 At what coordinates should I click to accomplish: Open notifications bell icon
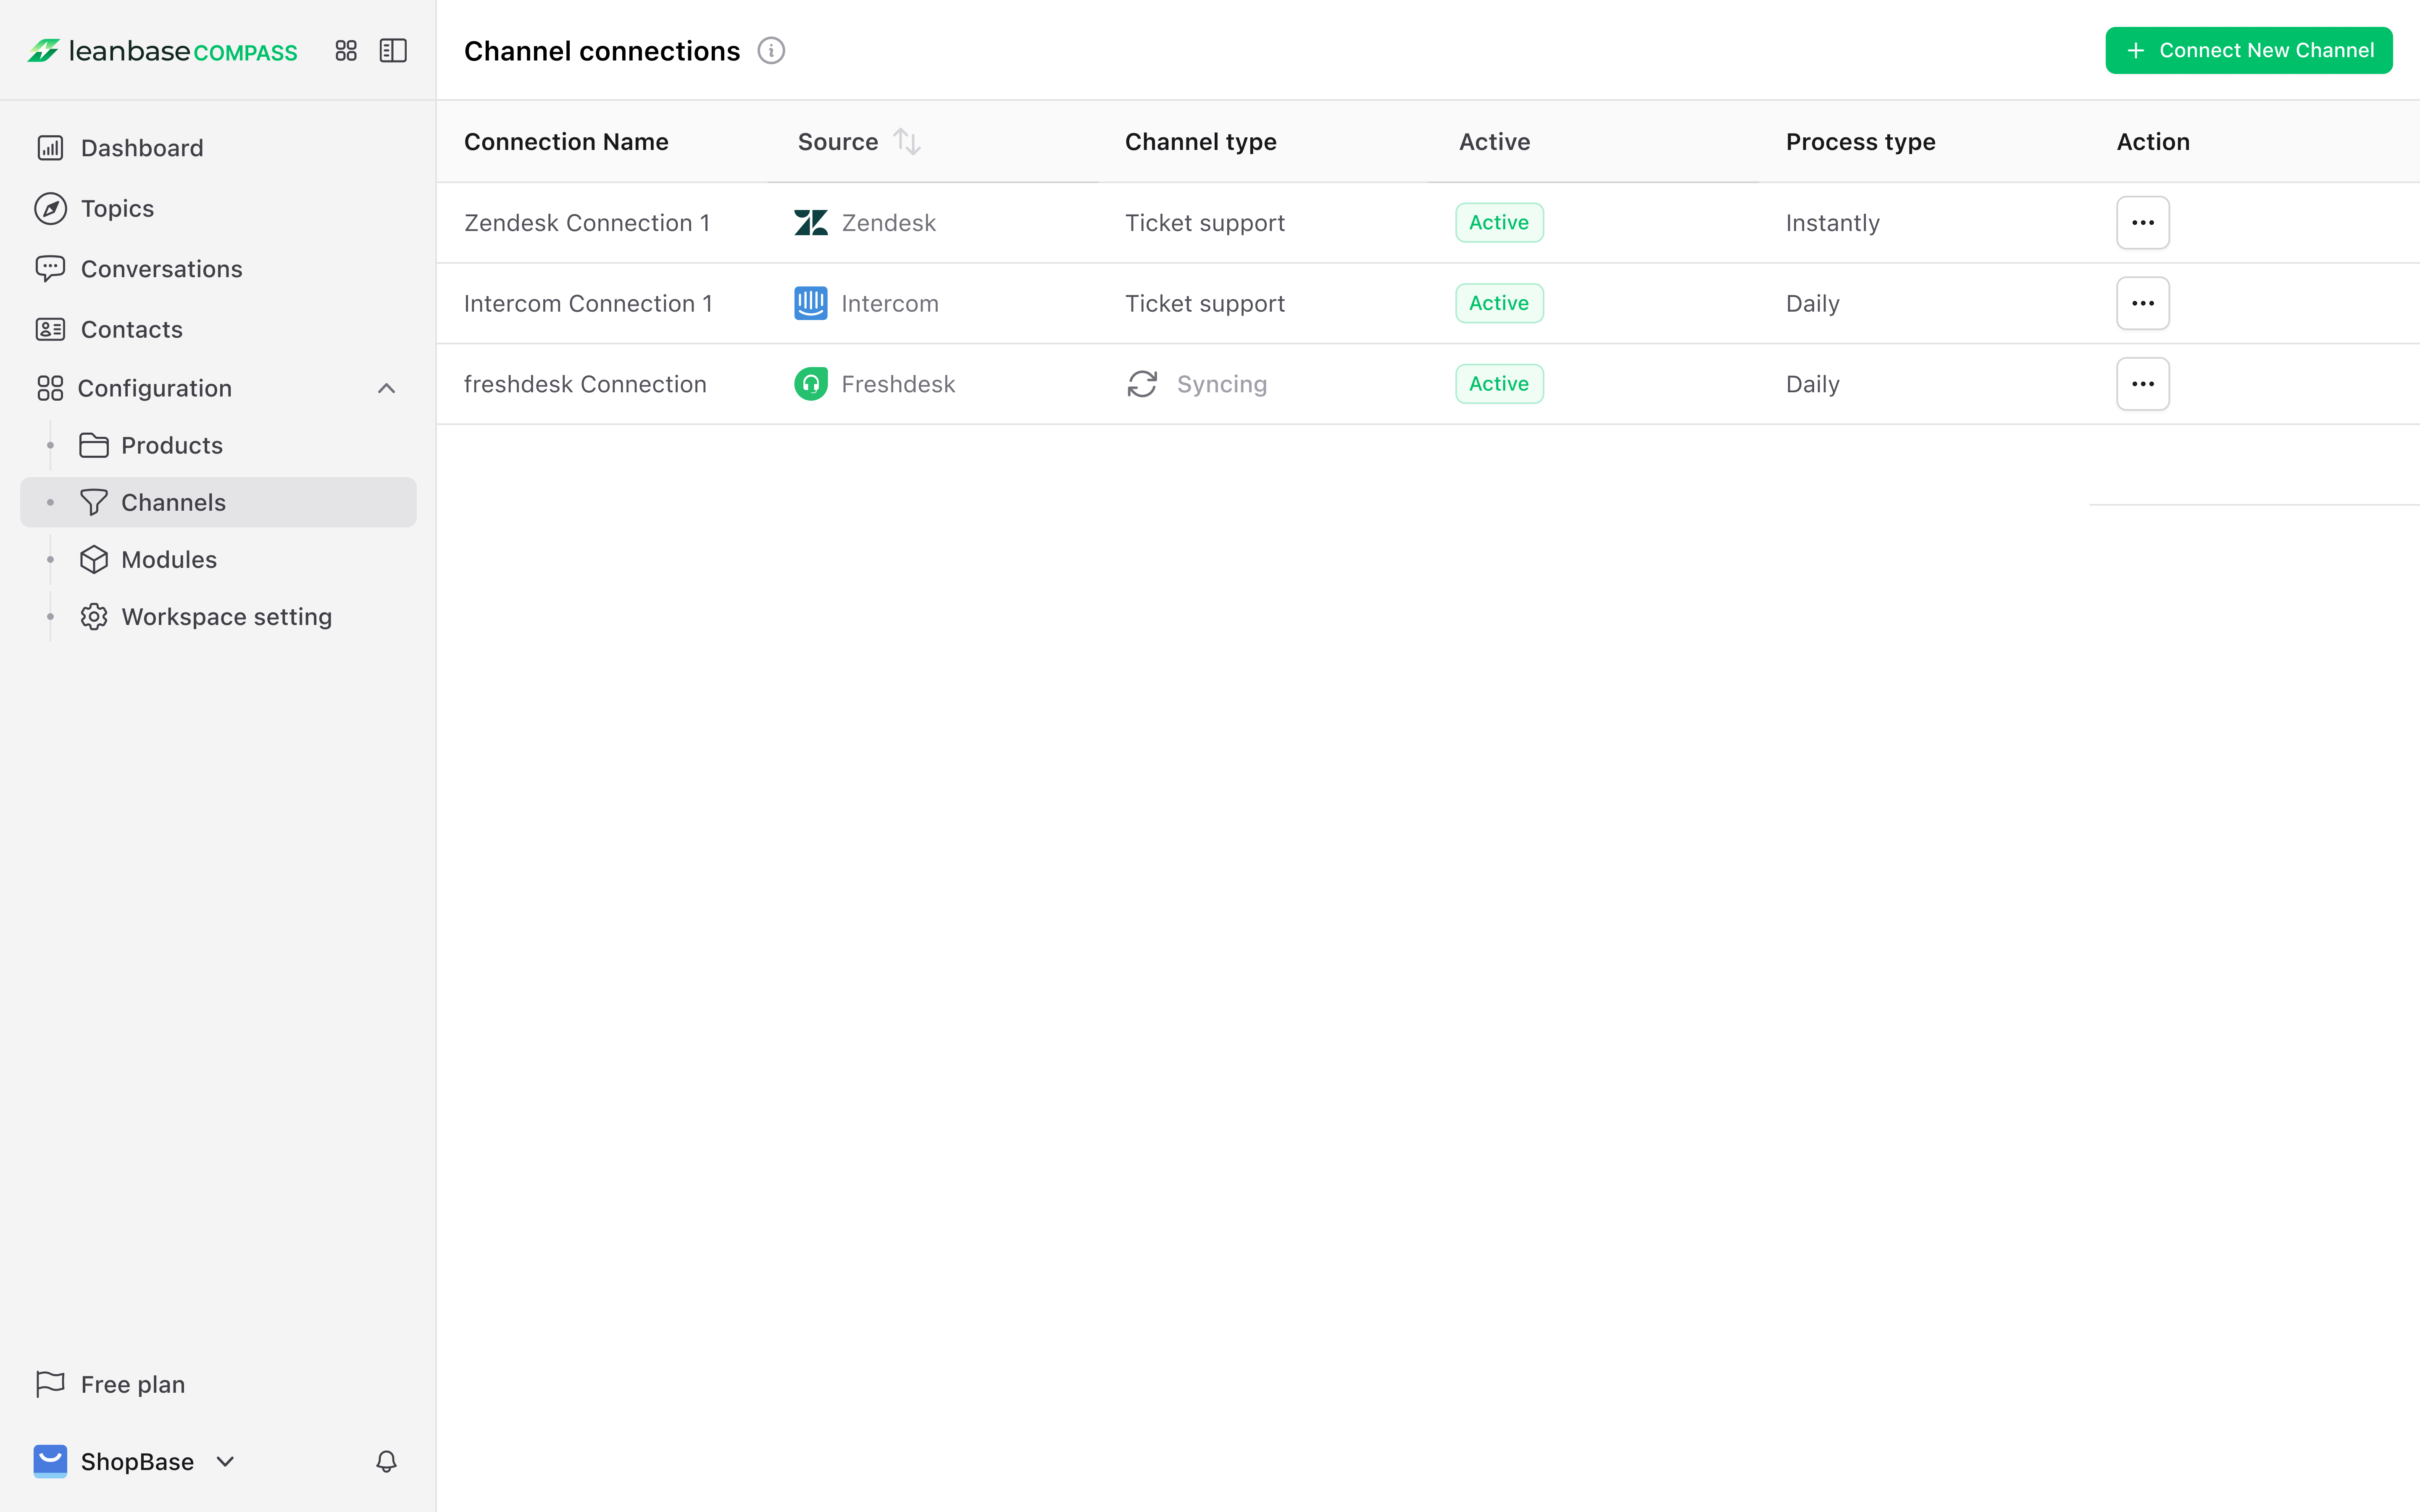click(386, 1461)
